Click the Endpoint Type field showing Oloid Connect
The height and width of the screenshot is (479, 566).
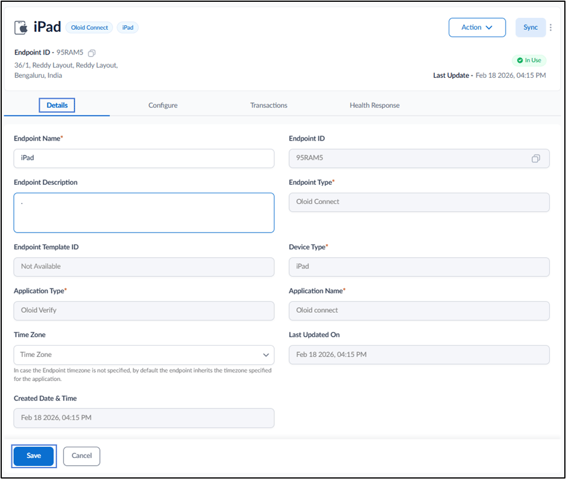tap(419, 202)
